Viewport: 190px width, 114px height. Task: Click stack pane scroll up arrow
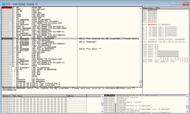(187, 96)
